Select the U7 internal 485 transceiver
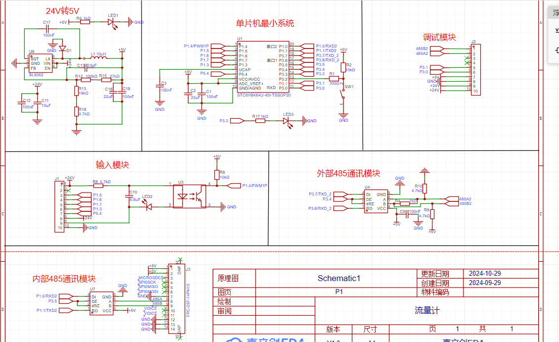 click(x=101, y=303)
